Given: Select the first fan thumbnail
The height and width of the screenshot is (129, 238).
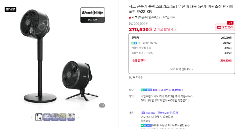Looking at the screenshot, I should (39, 117).
